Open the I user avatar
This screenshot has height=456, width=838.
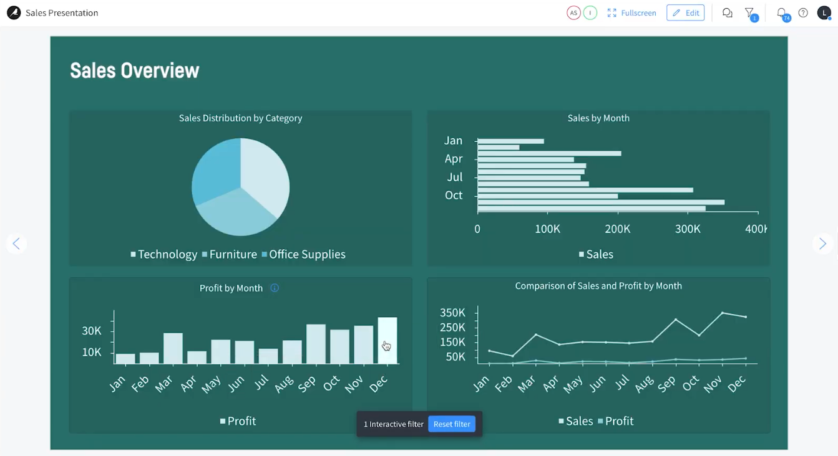pyautogui.click(x=590, y=13)
